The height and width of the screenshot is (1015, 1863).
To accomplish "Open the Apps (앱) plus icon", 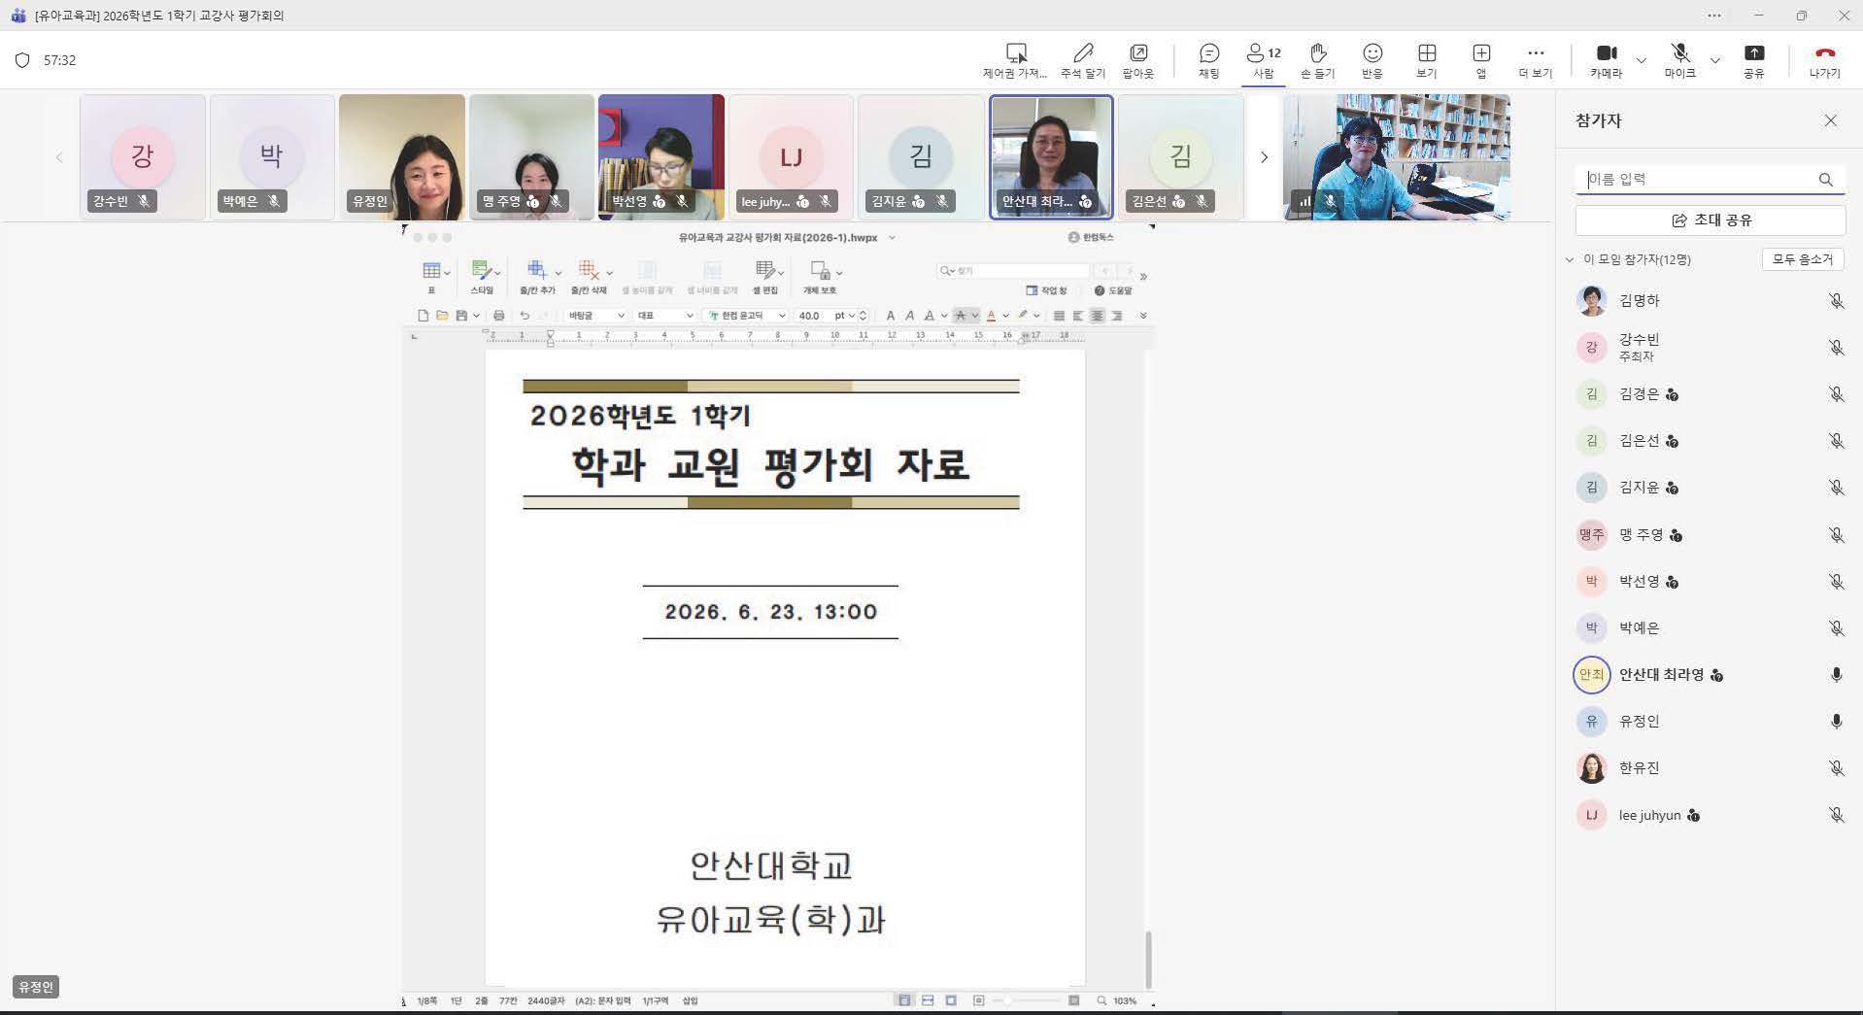I will coord(1480,60).
